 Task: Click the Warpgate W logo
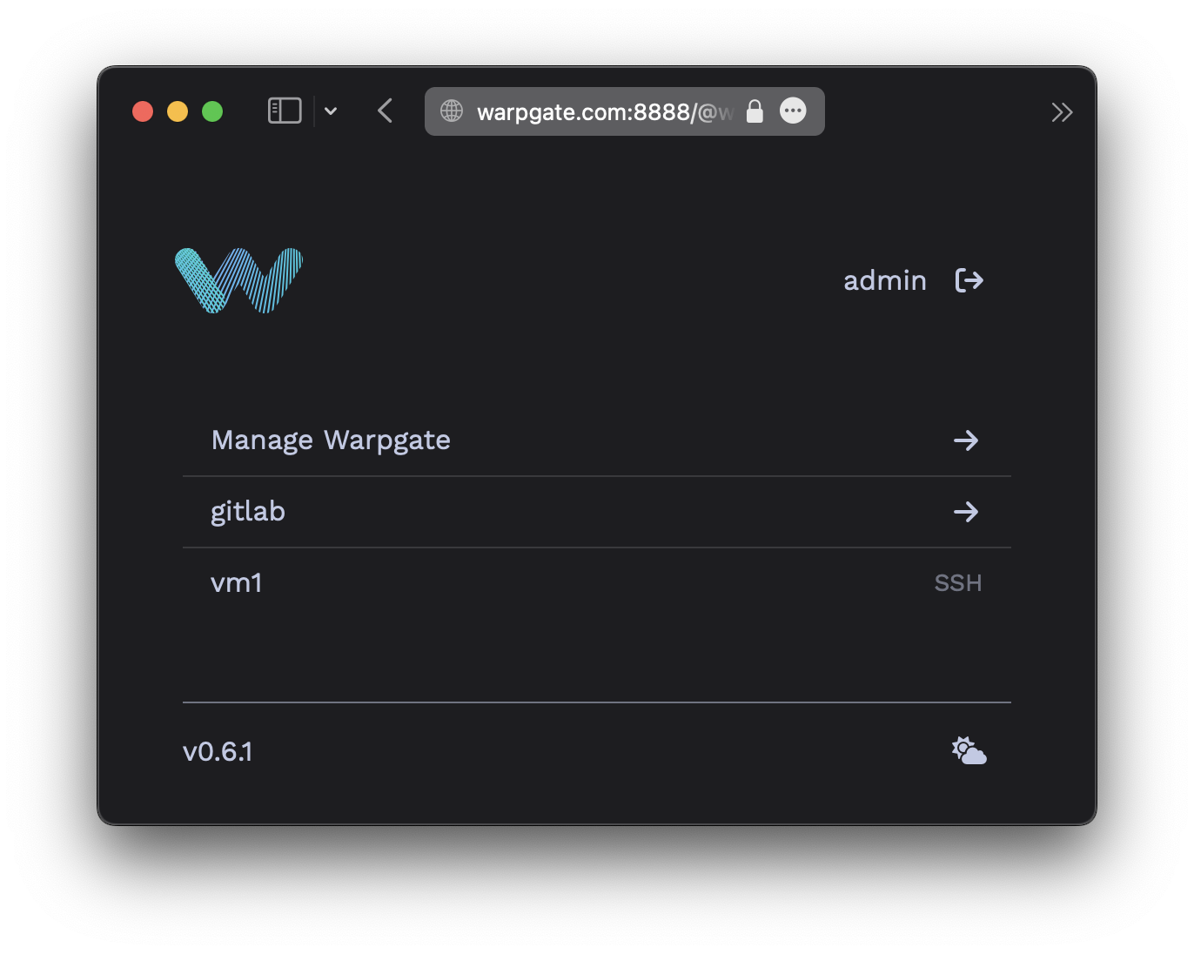coord(238,280)
